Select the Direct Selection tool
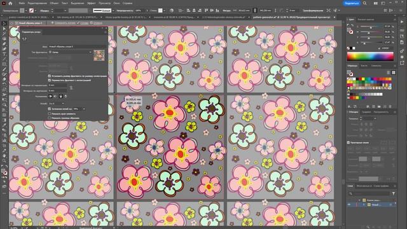Viewport: 407px width, 229px height. click(4, 29)
